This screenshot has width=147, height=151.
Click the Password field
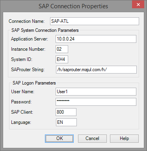96,102
